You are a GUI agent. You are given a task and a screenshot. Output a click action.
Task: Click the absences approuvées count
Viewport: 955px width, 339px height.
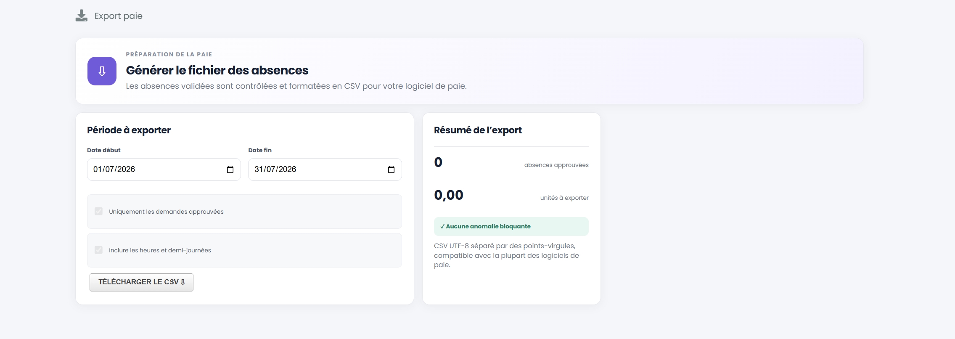tap(438, 162)
